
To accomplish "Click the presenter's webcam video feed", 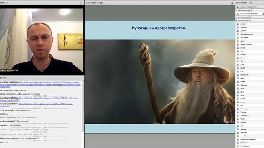I will (42, 40).
